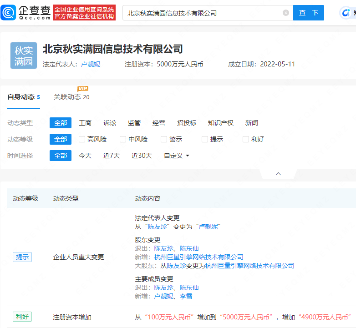Viewport: 356px width, 328px height.
Task: Check the 提示 level checkbox
Action: (x=205, y=139)
